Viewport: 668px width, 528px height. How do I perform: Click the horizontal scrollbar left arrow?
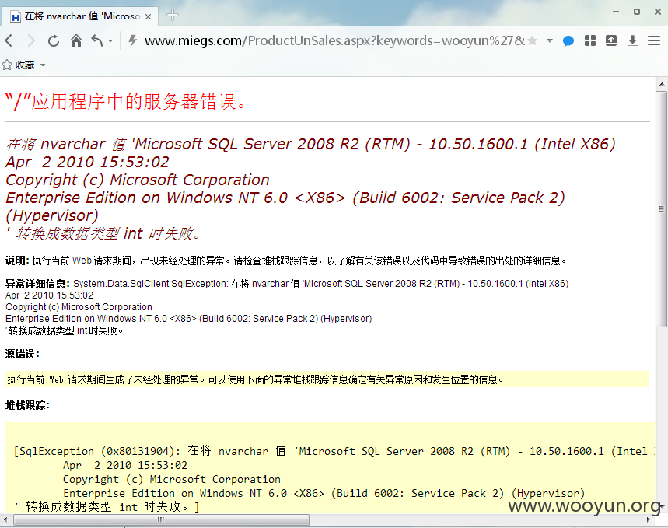tap(5, 520)
